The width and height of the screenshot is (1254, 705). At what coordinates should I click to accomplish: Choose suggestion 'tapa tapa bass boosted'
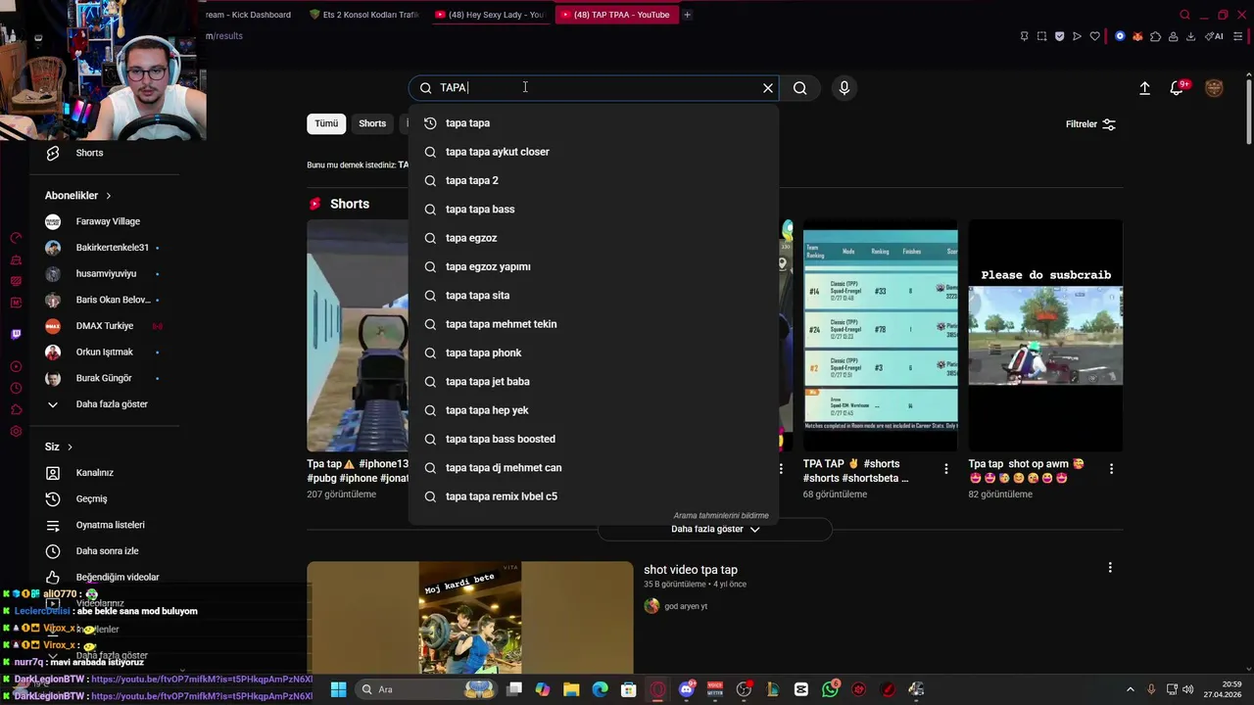click(x=594, y=439)
